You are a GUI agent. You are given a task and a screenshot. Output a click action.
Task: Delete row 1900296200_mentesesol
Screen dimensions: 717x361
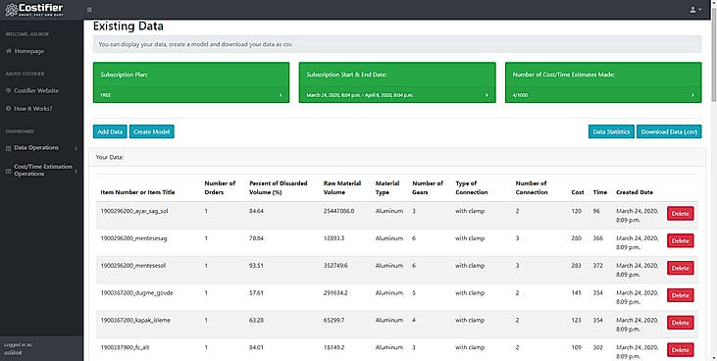(x=681, y=268)
